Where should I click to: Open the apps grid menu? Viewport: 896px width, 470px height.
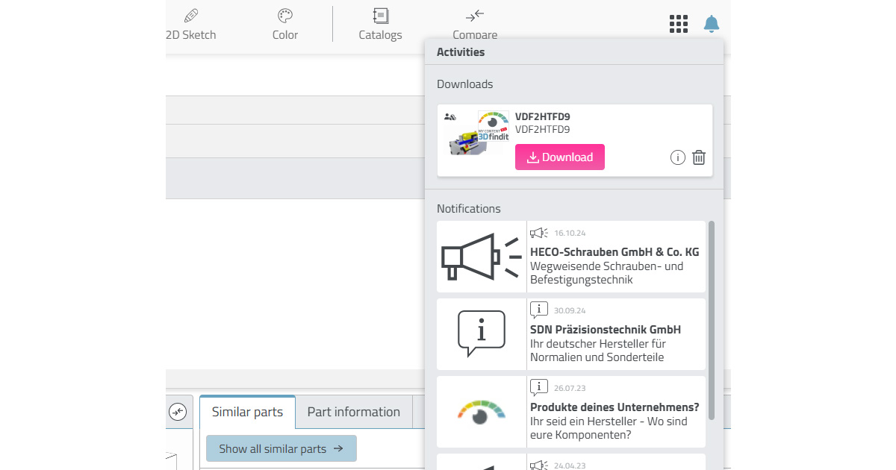[x=678, y=24]
